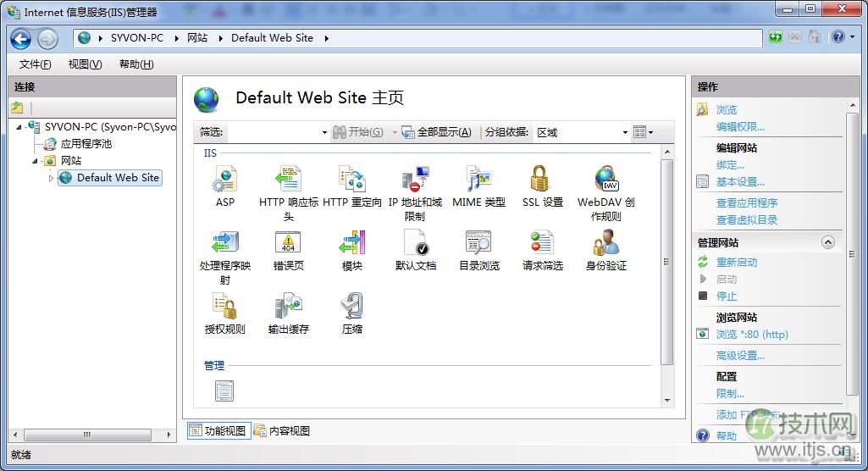Click the home toolbar icon
Screen dimensions: 868x471
(x=815, y=37)
